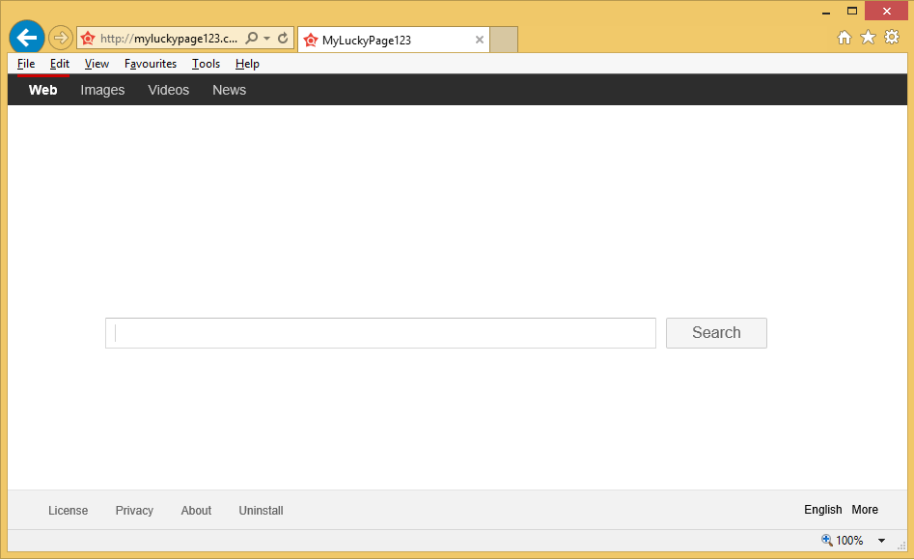The width and height of the screenshot is (914, 560).
Task: Open a new blank tab
Action: 504,40
